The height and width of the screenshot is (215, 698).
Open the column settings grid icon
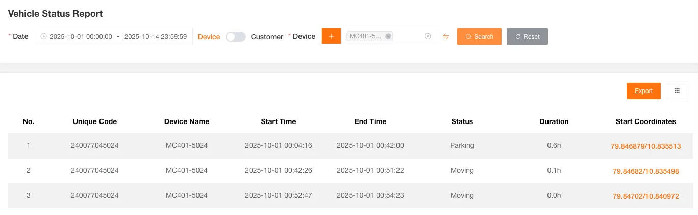coord(677,91)
